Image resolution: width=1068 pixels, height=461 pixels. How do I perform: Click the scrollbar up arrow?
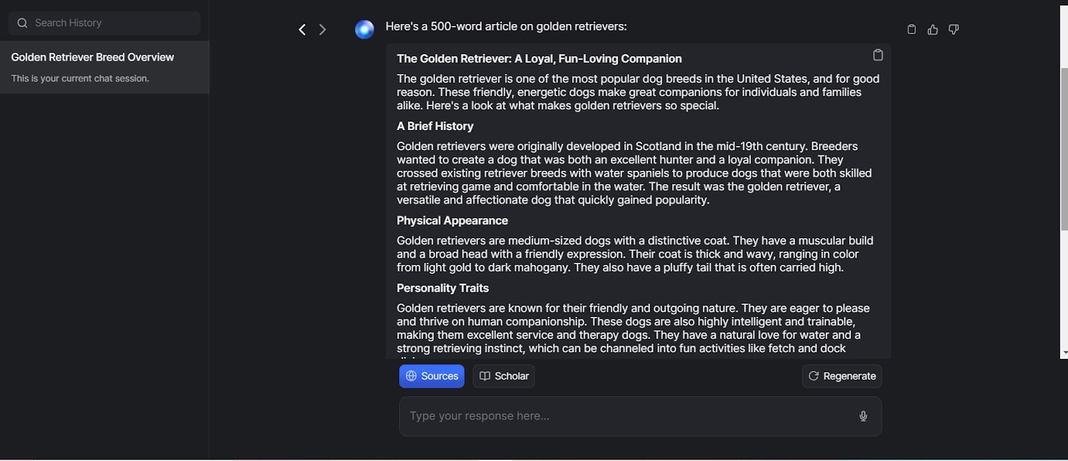tap(1064, 9)
